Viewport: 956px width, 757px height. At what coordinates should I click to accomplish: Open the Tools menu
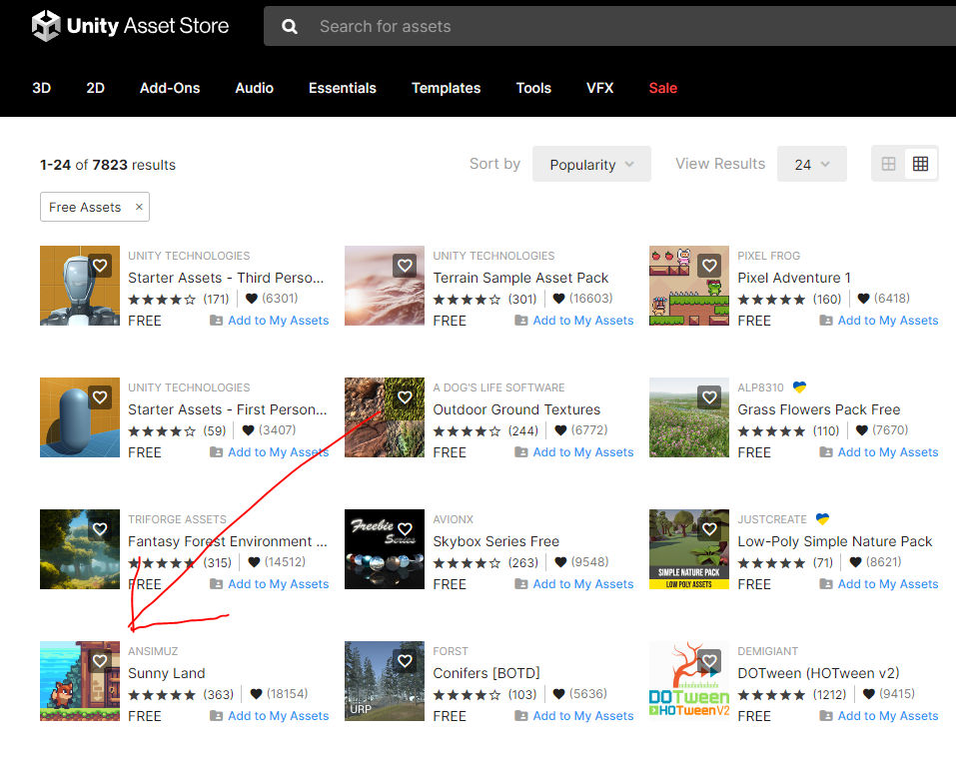point(533,88)
